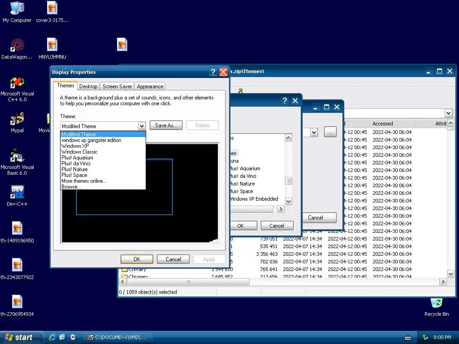Select Plus! Space in middle dialog list
This screenshot has width=459, height=344.
242,191
